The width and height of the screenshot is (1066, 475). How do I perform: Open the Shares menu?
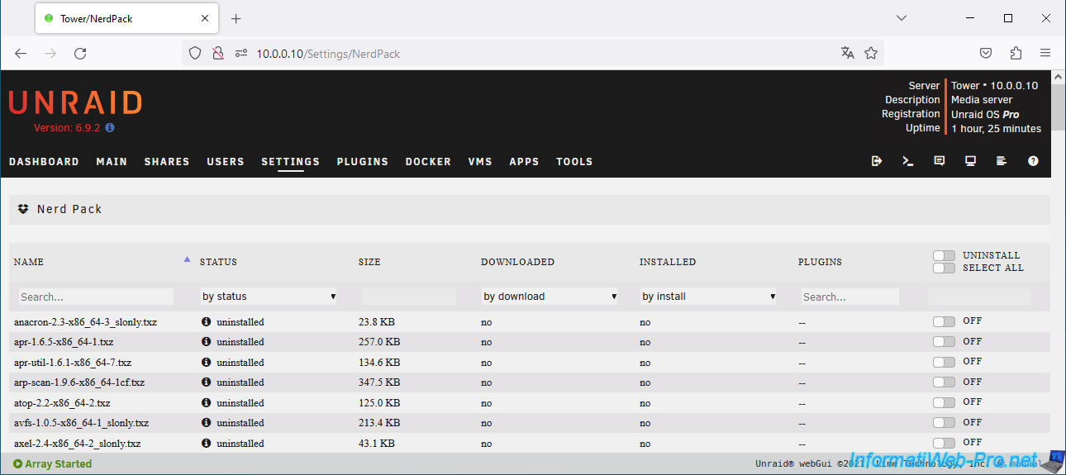pos(167,161)
